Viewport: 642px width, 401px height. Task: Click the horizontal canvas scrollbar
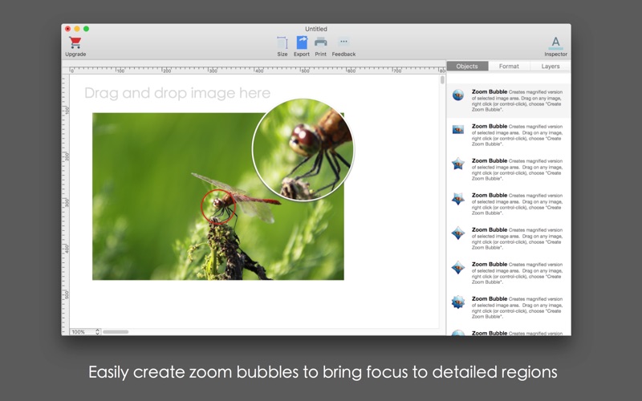[116, 332]
